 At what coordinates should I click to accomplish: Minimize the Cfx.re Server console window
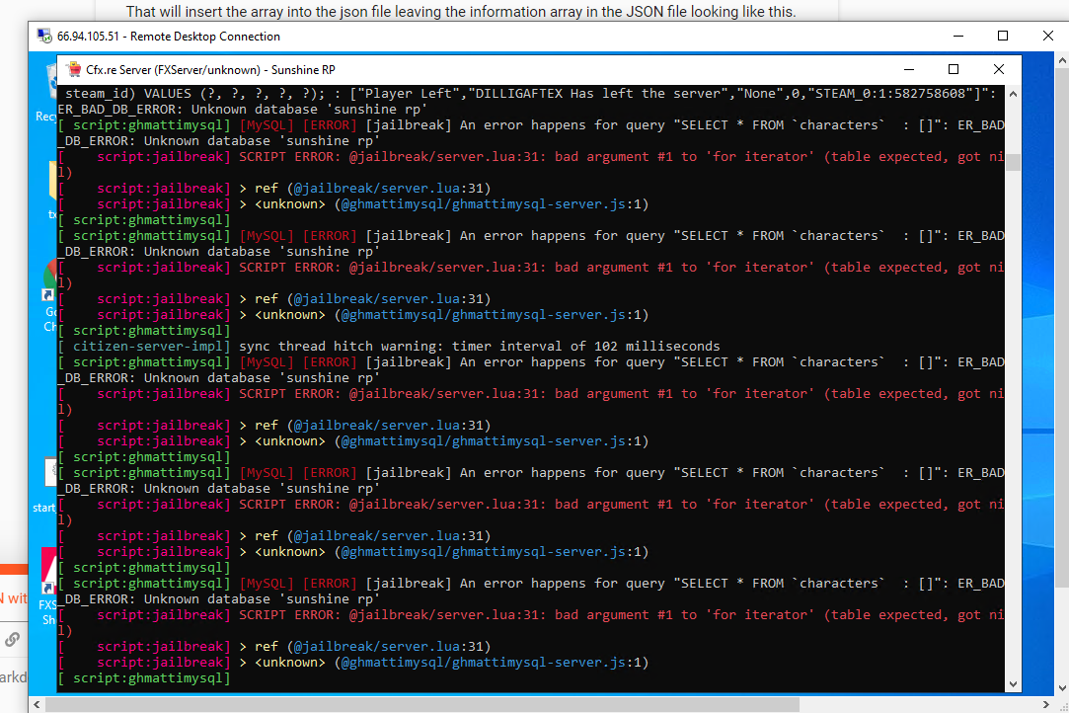(907, 69)
